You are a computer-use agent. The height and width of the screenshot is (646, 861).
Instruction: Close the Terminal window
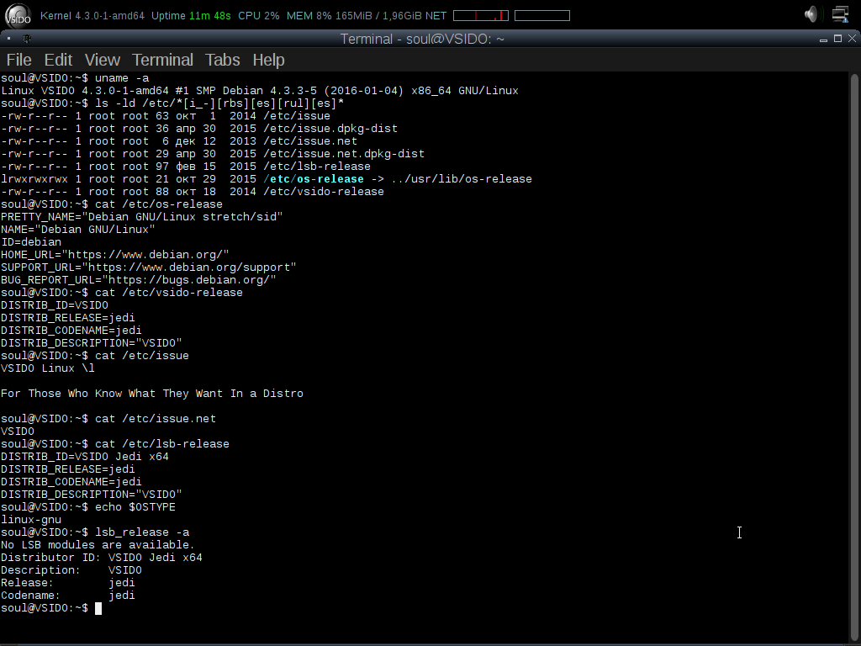click(852, 39)
